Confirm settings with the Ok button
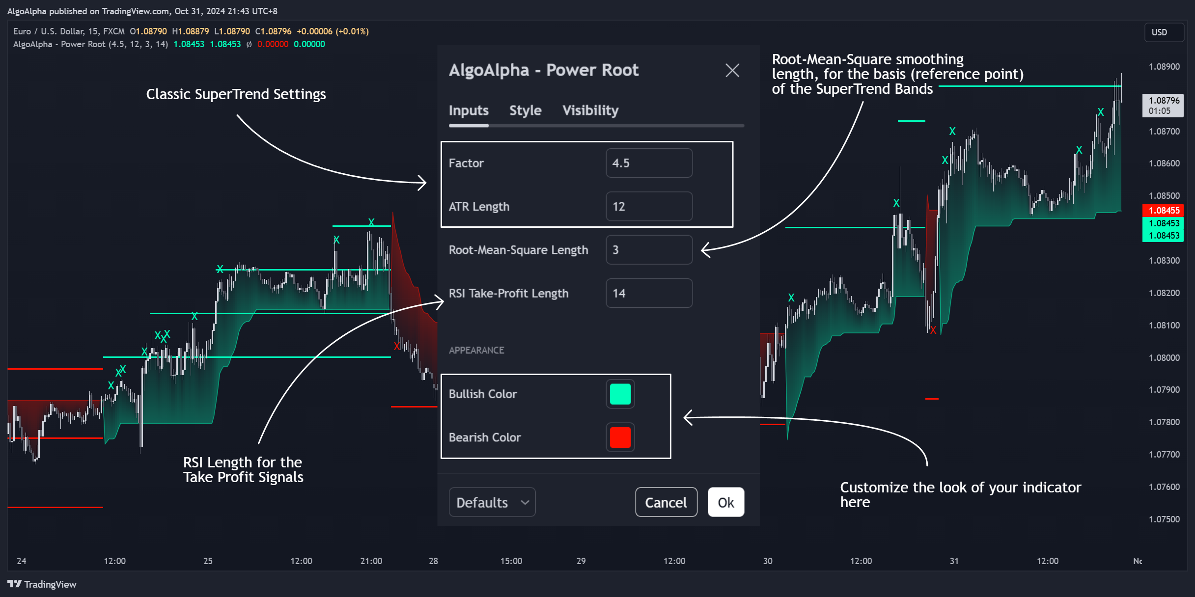 pyautogui.click(x=726, y=502)
